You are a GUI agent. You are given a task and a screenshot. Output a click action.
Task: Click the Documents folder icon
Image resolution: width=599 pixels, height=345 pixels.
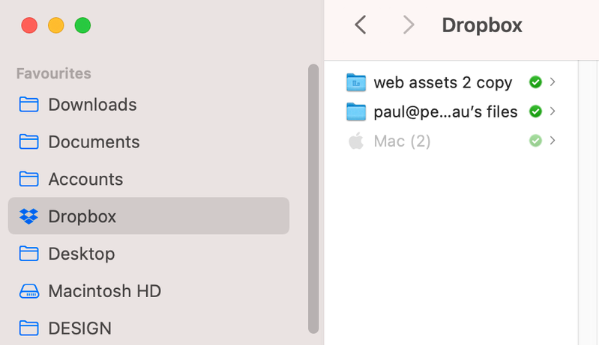pyautogui.click(x=29, y=142)
